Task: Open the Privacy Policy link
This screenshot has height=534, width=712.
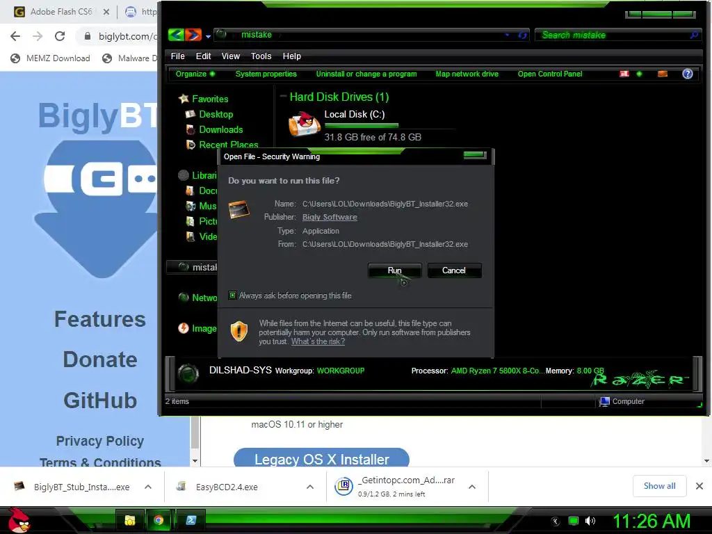Action: pyautogui.click(x=100, y=441)
